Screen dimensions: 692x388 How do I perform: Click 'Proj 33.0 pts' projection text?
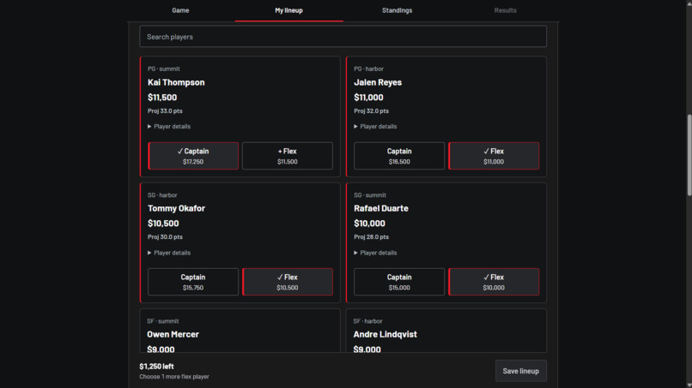165,111
